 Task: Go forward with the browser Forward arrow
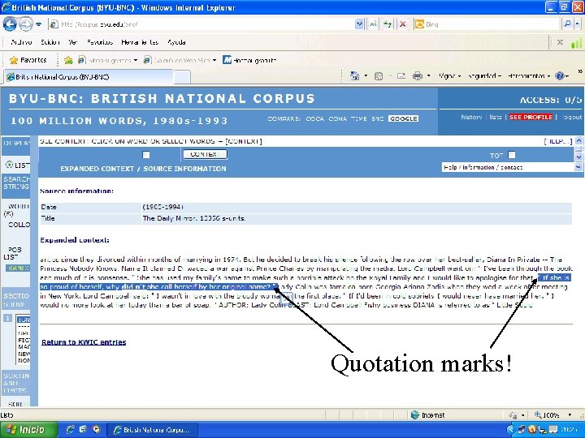coord(25,24)
